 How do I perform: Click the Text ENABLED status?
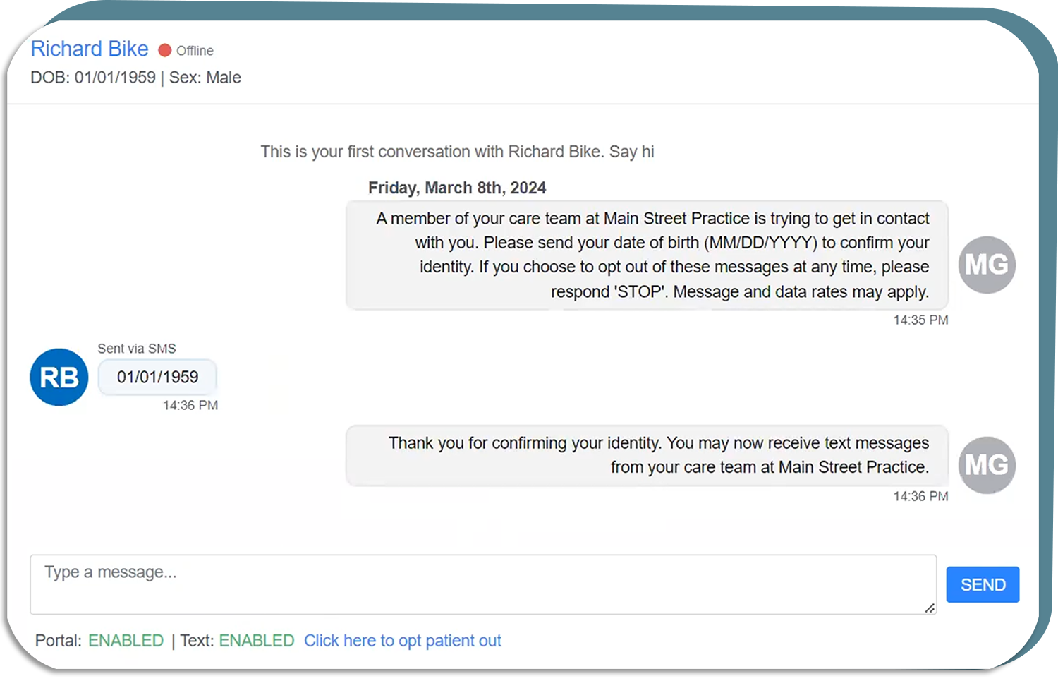coord(256,641)
